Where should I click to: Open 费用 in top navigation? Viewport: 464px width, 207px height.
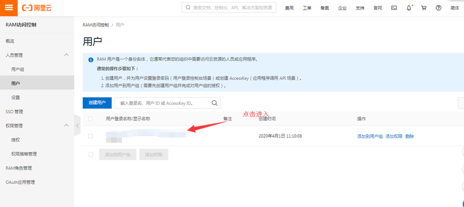[289, 8]
